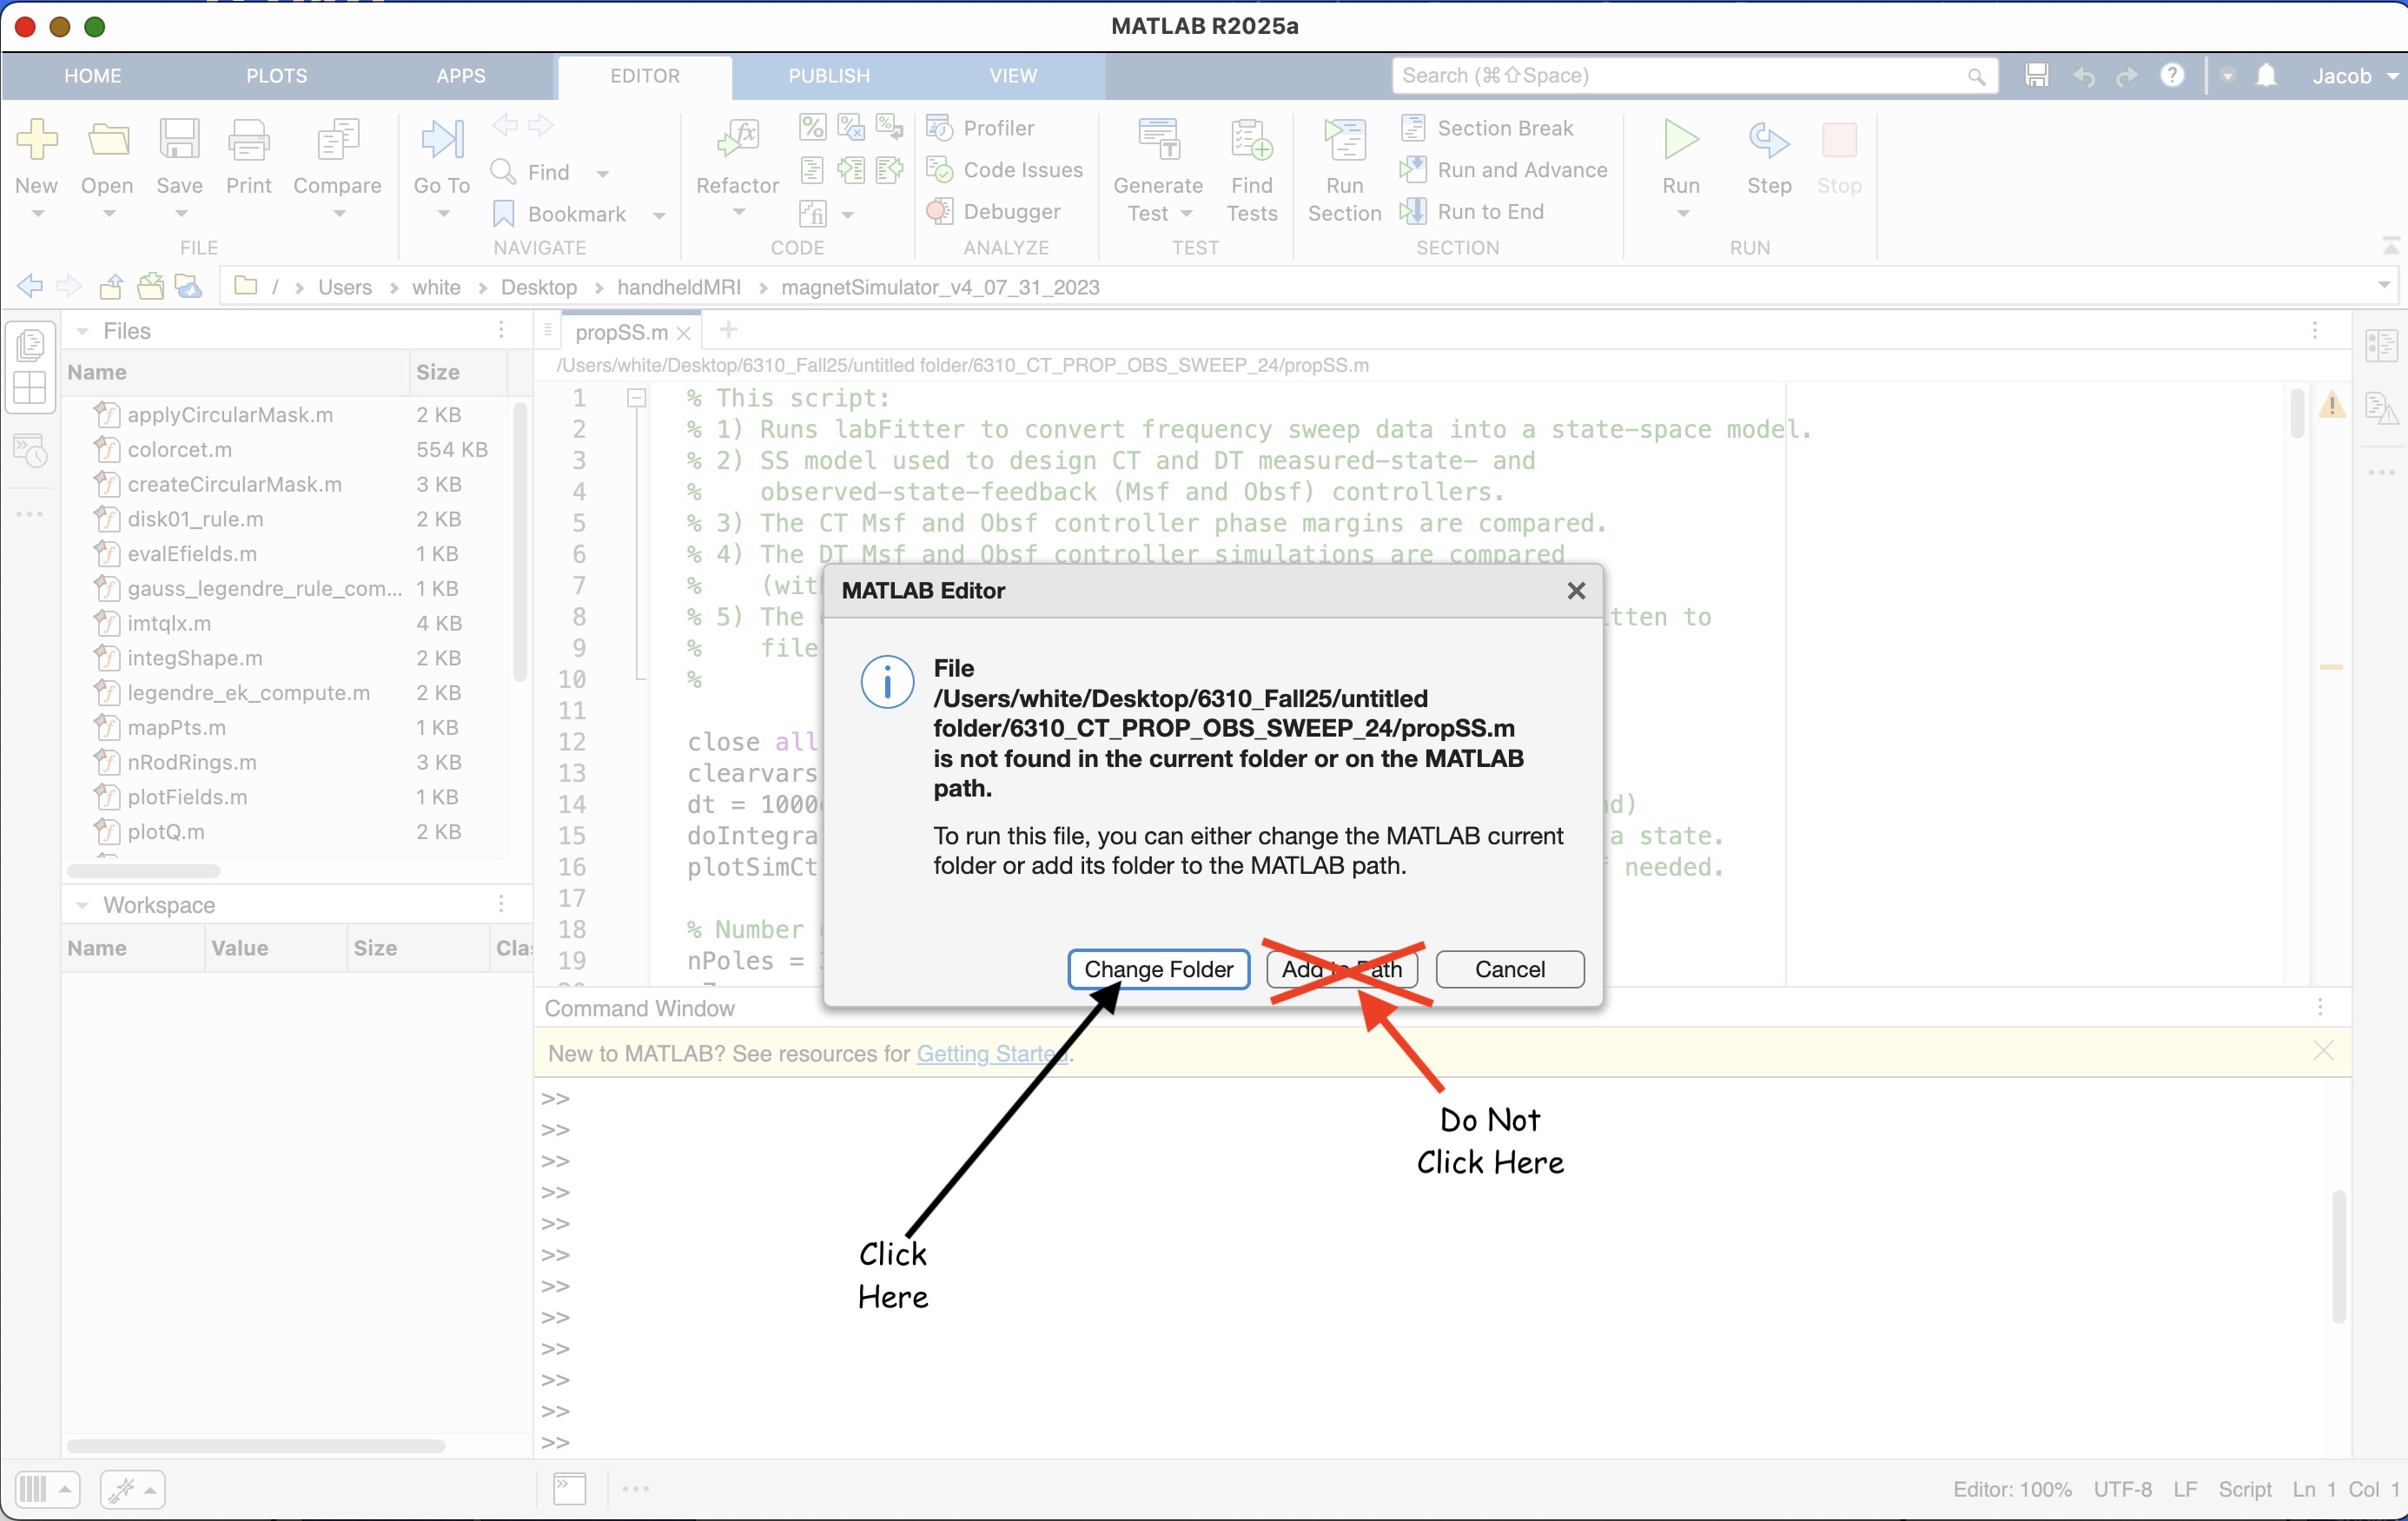Viewport: 2408px width, 1521px height.
Task: Open the Find dropdown arrow
Action: click(602, 173)
